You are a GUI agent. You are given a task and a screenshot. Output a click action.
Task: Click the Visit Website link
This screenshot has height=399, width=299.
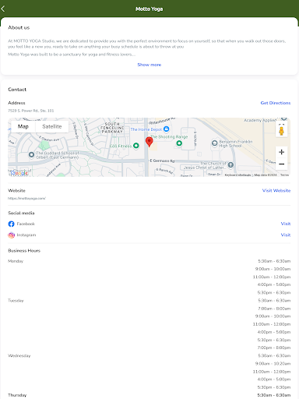click(276, 190)
